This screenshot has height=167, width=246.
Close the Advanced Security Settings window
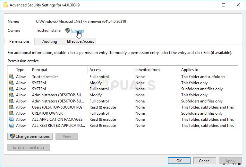click(x=238, y=5)
